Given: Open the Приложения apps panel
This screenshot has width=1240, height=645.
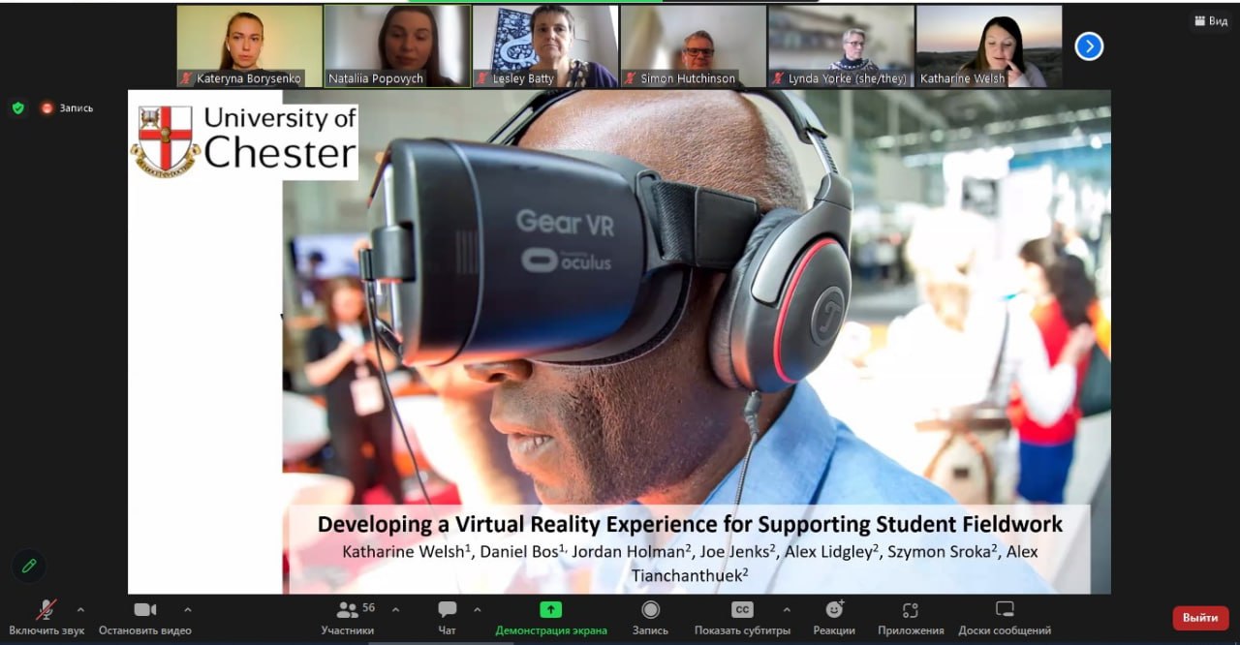Looking at the screenshot, I should coord(910,618).
